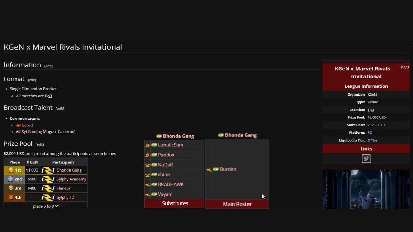This screenshot has height=232, width=413.
Task: Click the bronze medal icon in 3rd place row
Action: [x=11, y=188]
